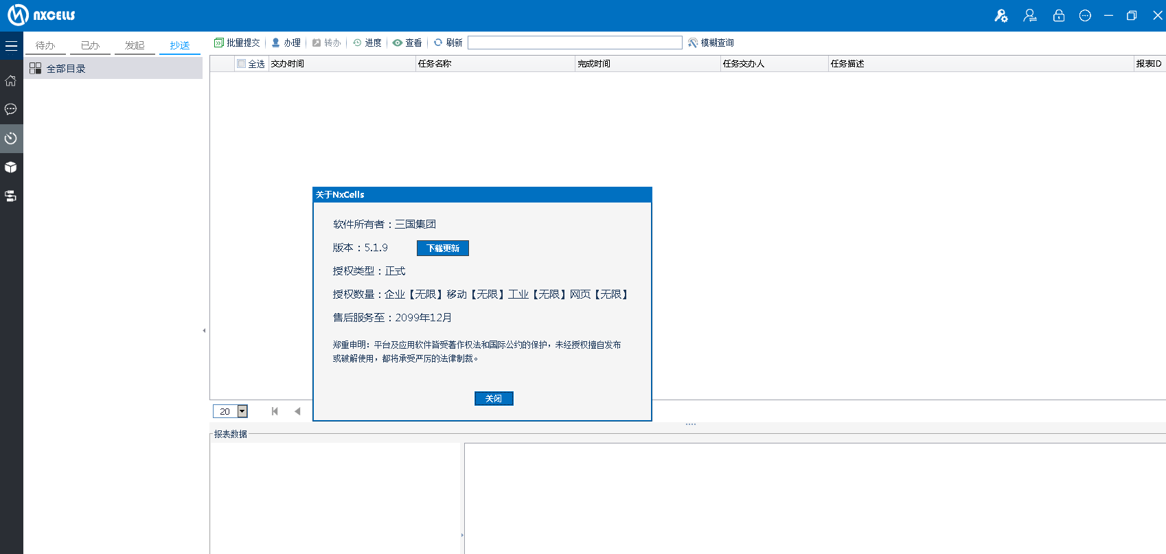Image resolution: width=1166 pixels, height=554 pixels.
Task: Click 批量提交 batch submit toolbar button
Action: [237, 43]
